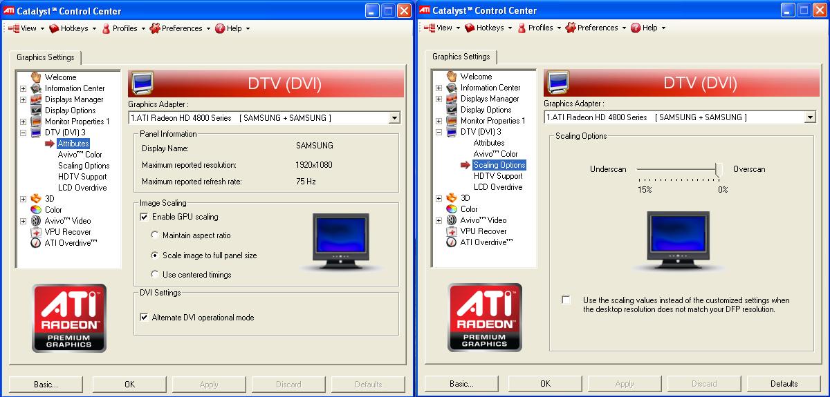Click the Defaults button in right window

[784, 384]
